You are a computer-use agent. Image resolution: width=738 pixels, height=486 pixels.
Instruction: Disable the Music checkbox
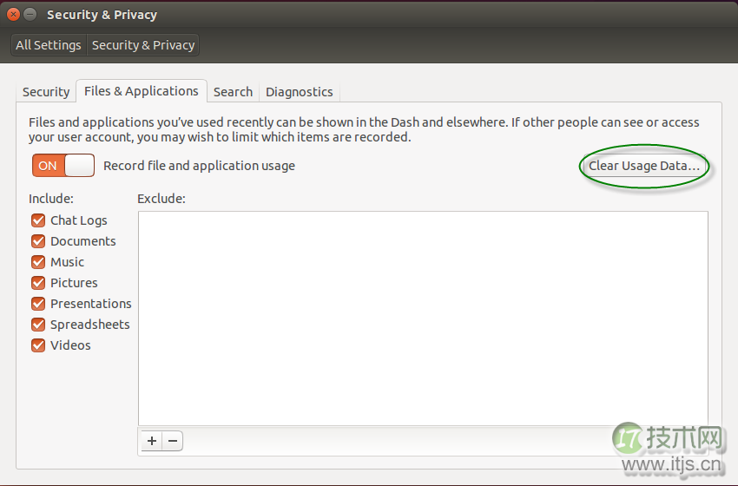tap(38, 262)
